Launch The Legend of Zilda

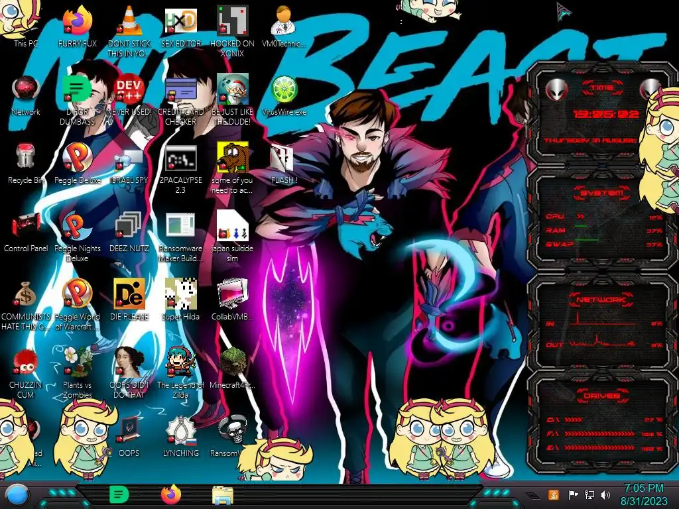tap(180, 373)
